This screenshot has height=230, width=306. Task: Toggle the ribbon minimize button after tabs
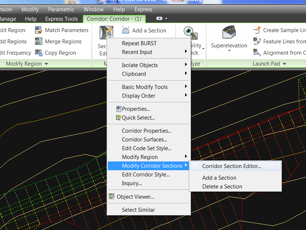pos(159,19)
